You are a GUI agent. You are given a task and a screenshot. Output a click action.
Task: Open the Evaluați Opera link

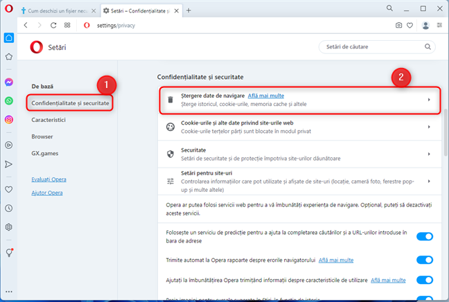click(49, 179)
